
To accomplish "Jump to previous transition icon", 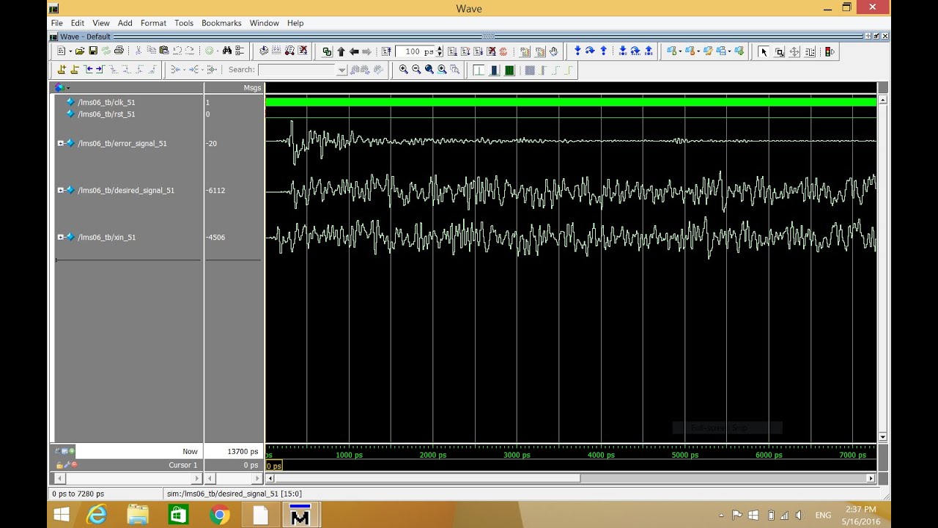I will (x=89, y=70).
